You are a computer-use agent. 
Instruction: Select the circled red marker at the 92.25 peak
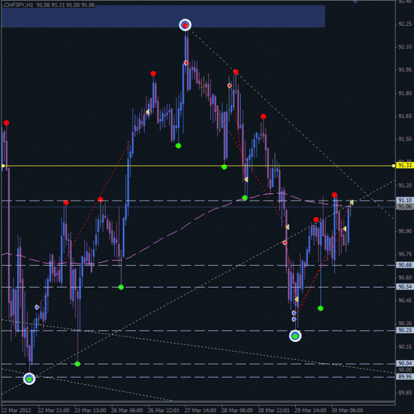[x=185, y=25]
